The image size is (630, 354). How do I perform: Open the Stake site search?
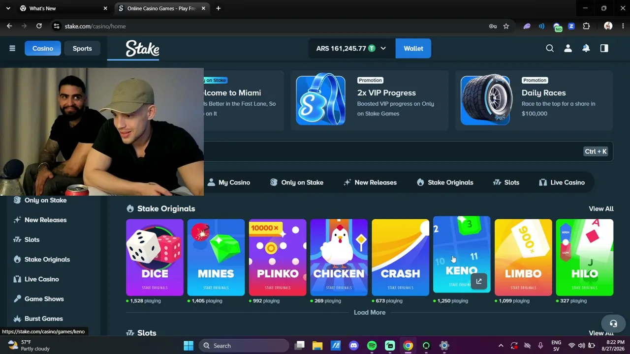tap(550, 48)
